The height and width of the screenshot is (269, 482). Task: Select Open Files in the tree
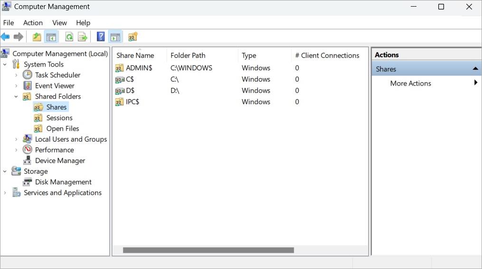(63, 129)
